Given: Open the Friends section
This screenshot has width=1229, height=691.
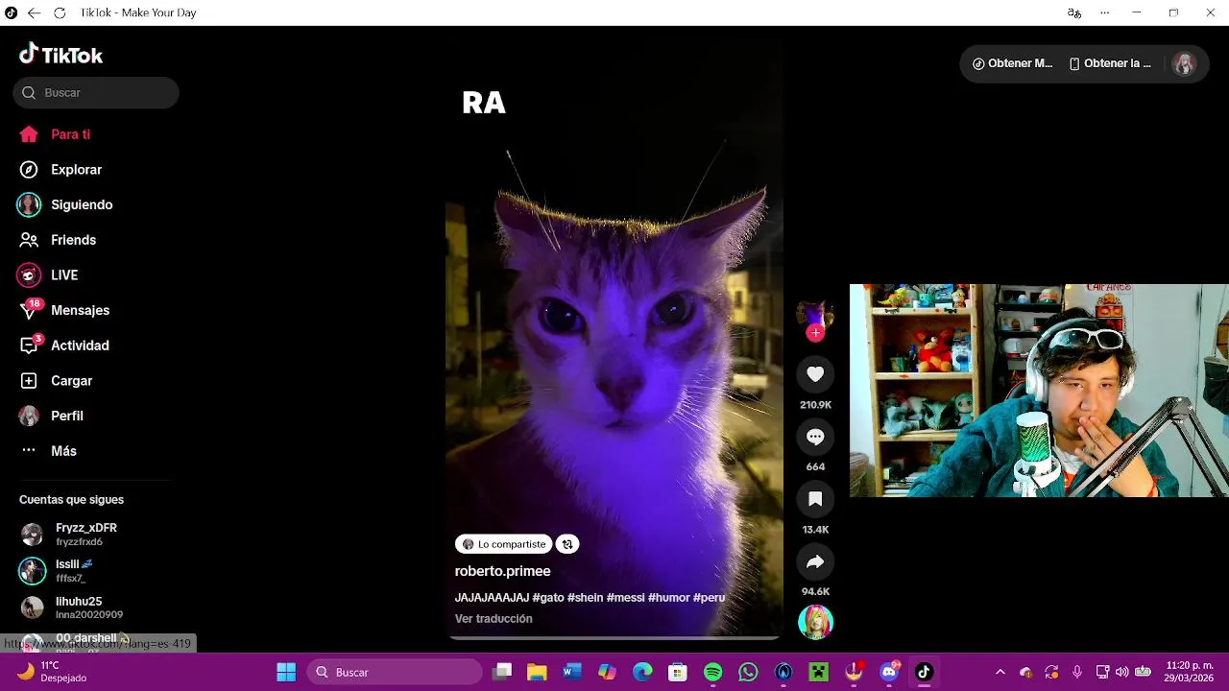Looking at the screenshot, I should tap(58, 240).
